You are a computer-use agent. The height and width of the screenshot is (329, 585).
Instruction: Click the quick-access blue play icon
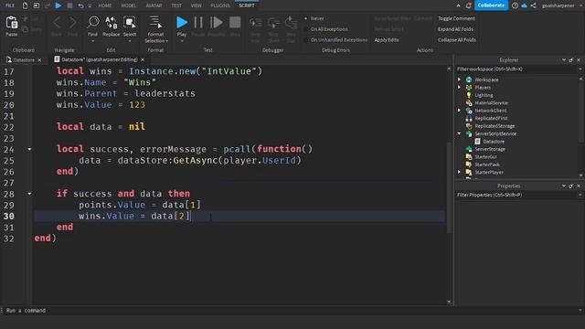tap(58, 5)
